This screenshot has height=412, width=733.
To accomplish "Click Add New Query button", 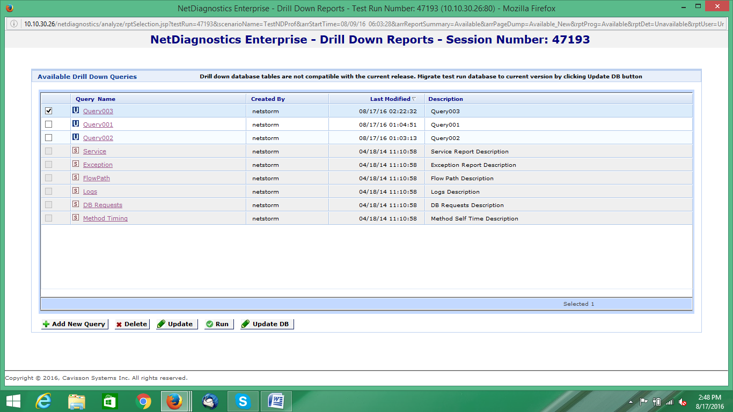I will coord(74,324).
